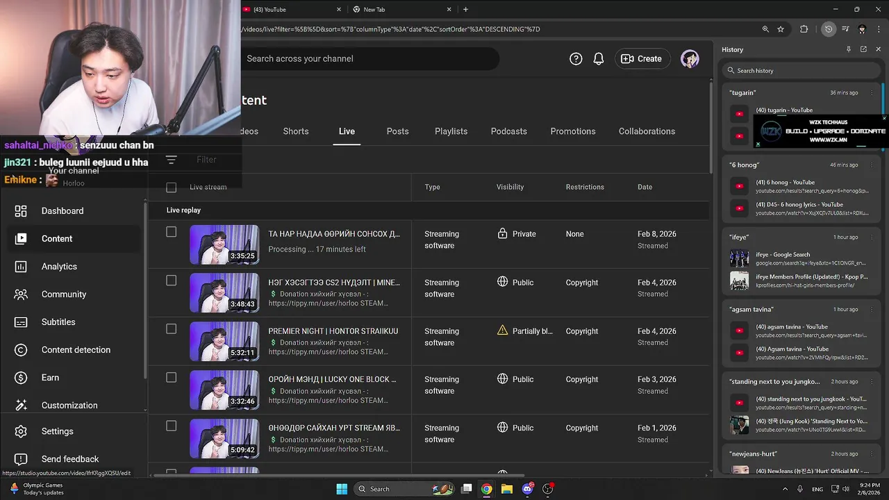Open a new browser tab with plus button
This screenshot has width=889, height=500.
coord(465,10)
